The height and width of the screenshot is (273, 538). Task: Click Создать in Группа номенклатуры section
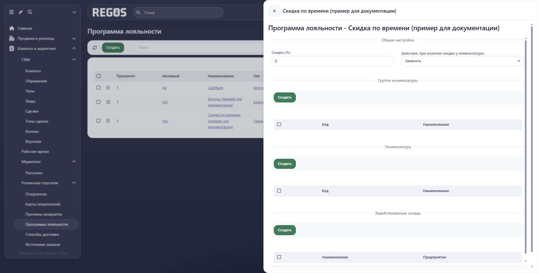(285, 97)
